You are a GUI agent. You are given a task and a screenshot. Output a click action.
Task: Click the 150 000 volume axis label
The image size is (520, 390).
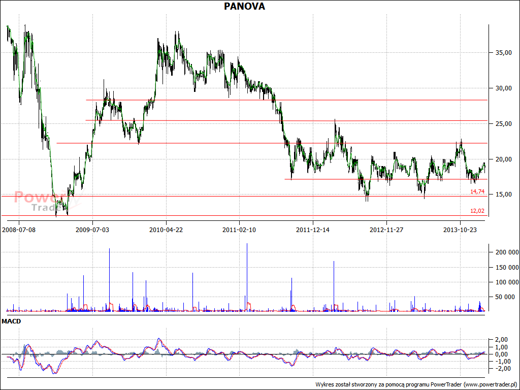[507, 267]
